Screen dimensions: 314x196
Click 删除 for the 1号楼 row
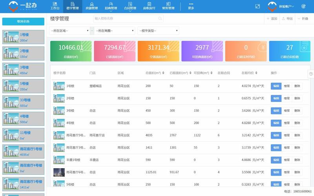(297, 86)
